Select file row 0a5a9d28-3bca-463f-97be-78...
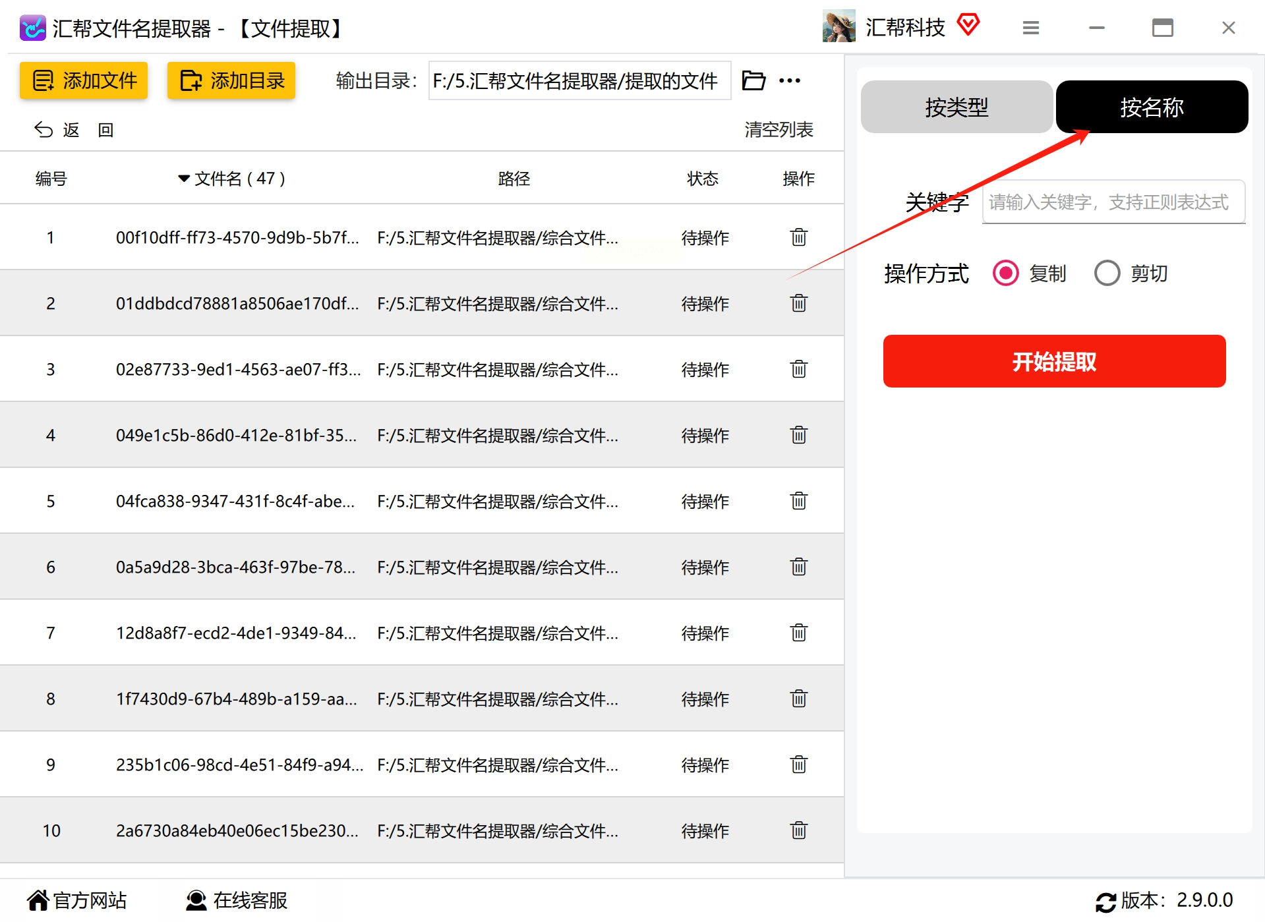The image size is (1265, 922). [x=422, y=567]
